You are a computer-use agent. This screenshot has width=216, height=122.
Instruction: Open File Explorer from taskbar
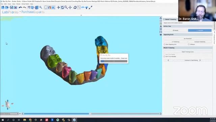tap(25, 120)
